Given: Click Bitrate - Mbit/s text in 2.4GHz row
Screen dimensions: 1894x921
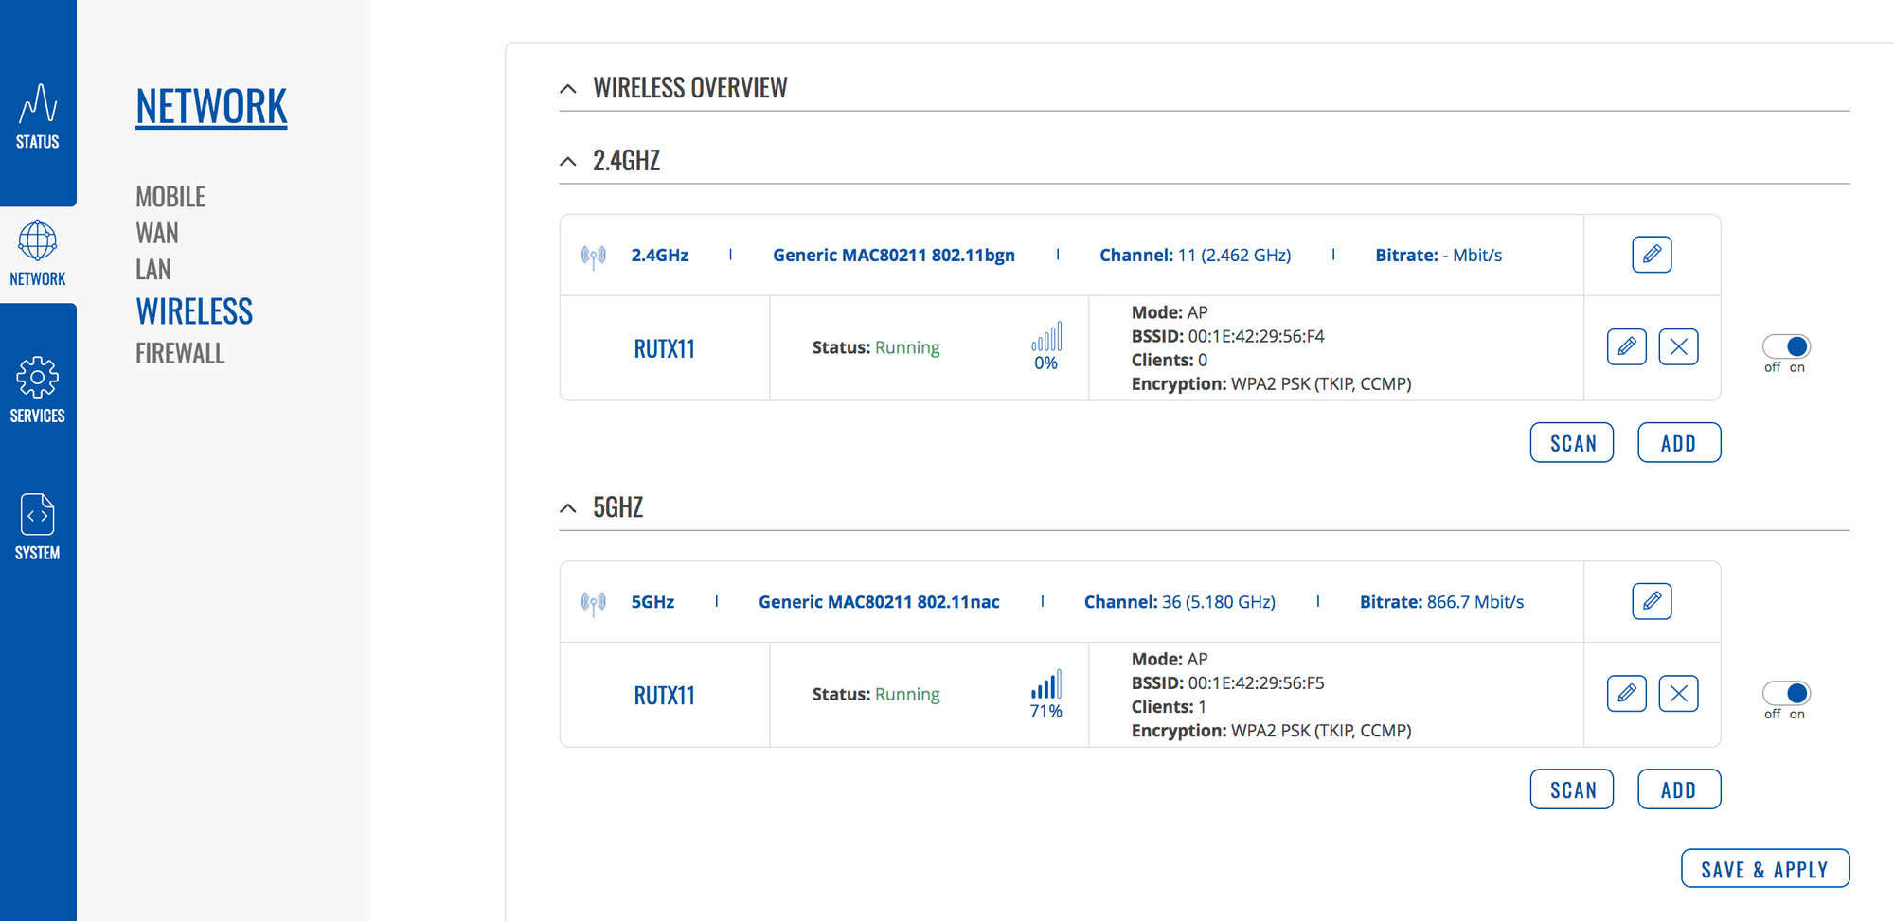Looking at the screenshot, I should [x=1438, y=256].
